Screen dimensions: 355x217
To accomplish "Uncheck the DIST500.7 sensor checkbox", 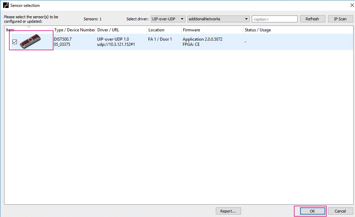I will 15,42.
